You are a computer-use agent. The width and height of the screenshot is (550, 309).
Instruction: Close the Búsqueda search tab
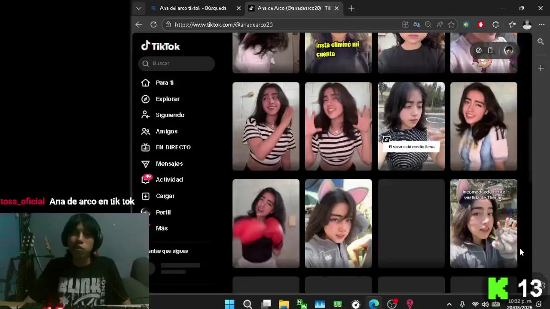click(x=239, y=8)
